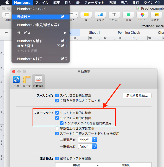Click the 置換後 column header
Image resolution: width=164 pixels, height=167 pixels.
coord(126,165)
